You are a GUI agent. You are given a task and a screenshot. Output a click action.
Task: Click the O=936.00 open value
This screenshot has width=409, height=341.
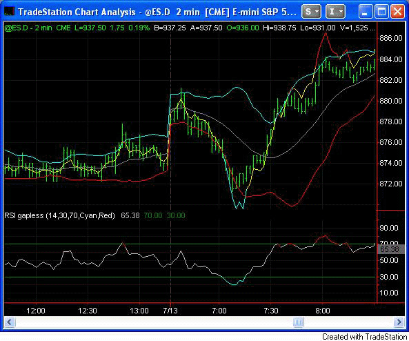click(x=243, y=28)
